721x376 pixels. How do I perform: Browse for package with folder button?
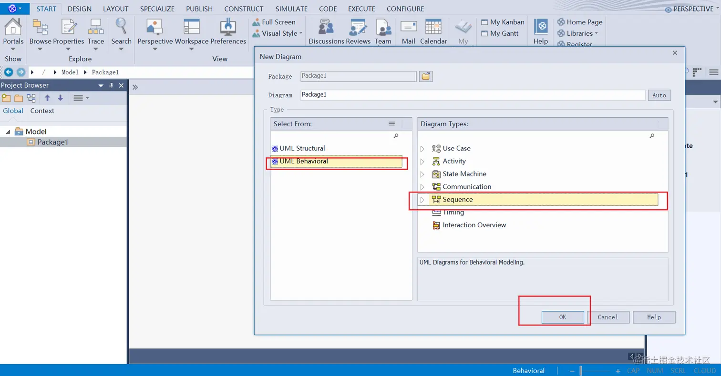click(426, 76)
